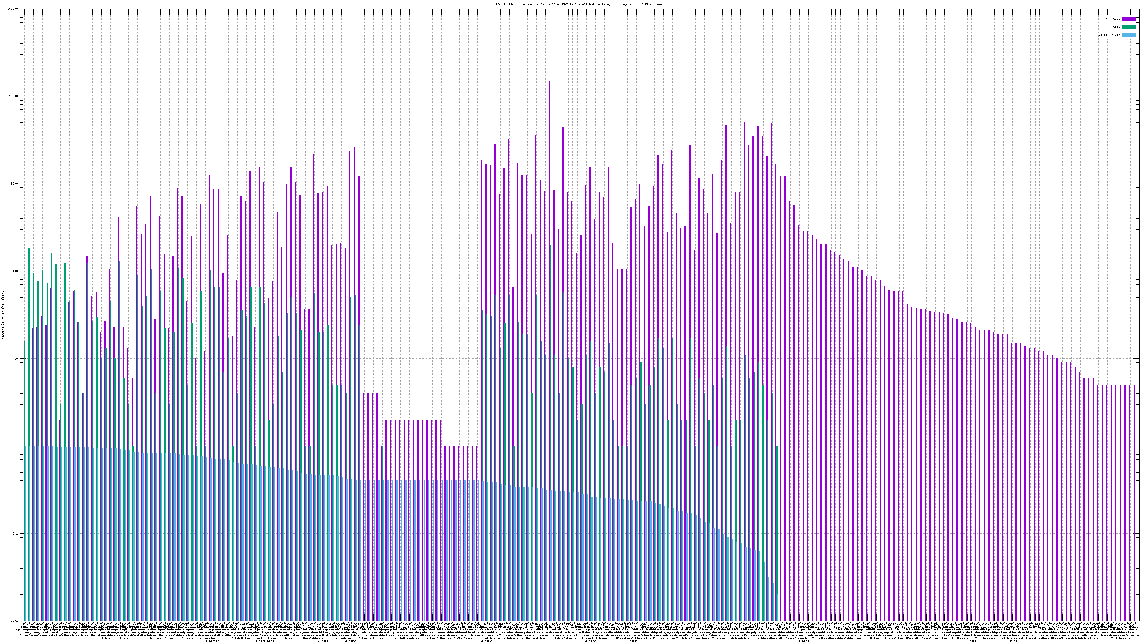Click the 1 y-axis tick label
Screen dimensions: 1145x644
[x=17, y=446]
